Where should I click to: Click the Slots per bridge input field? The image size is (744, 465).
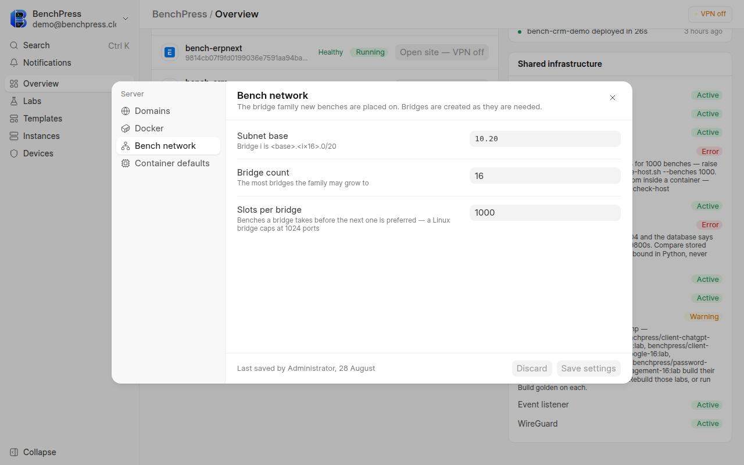[x=545, y=213]
